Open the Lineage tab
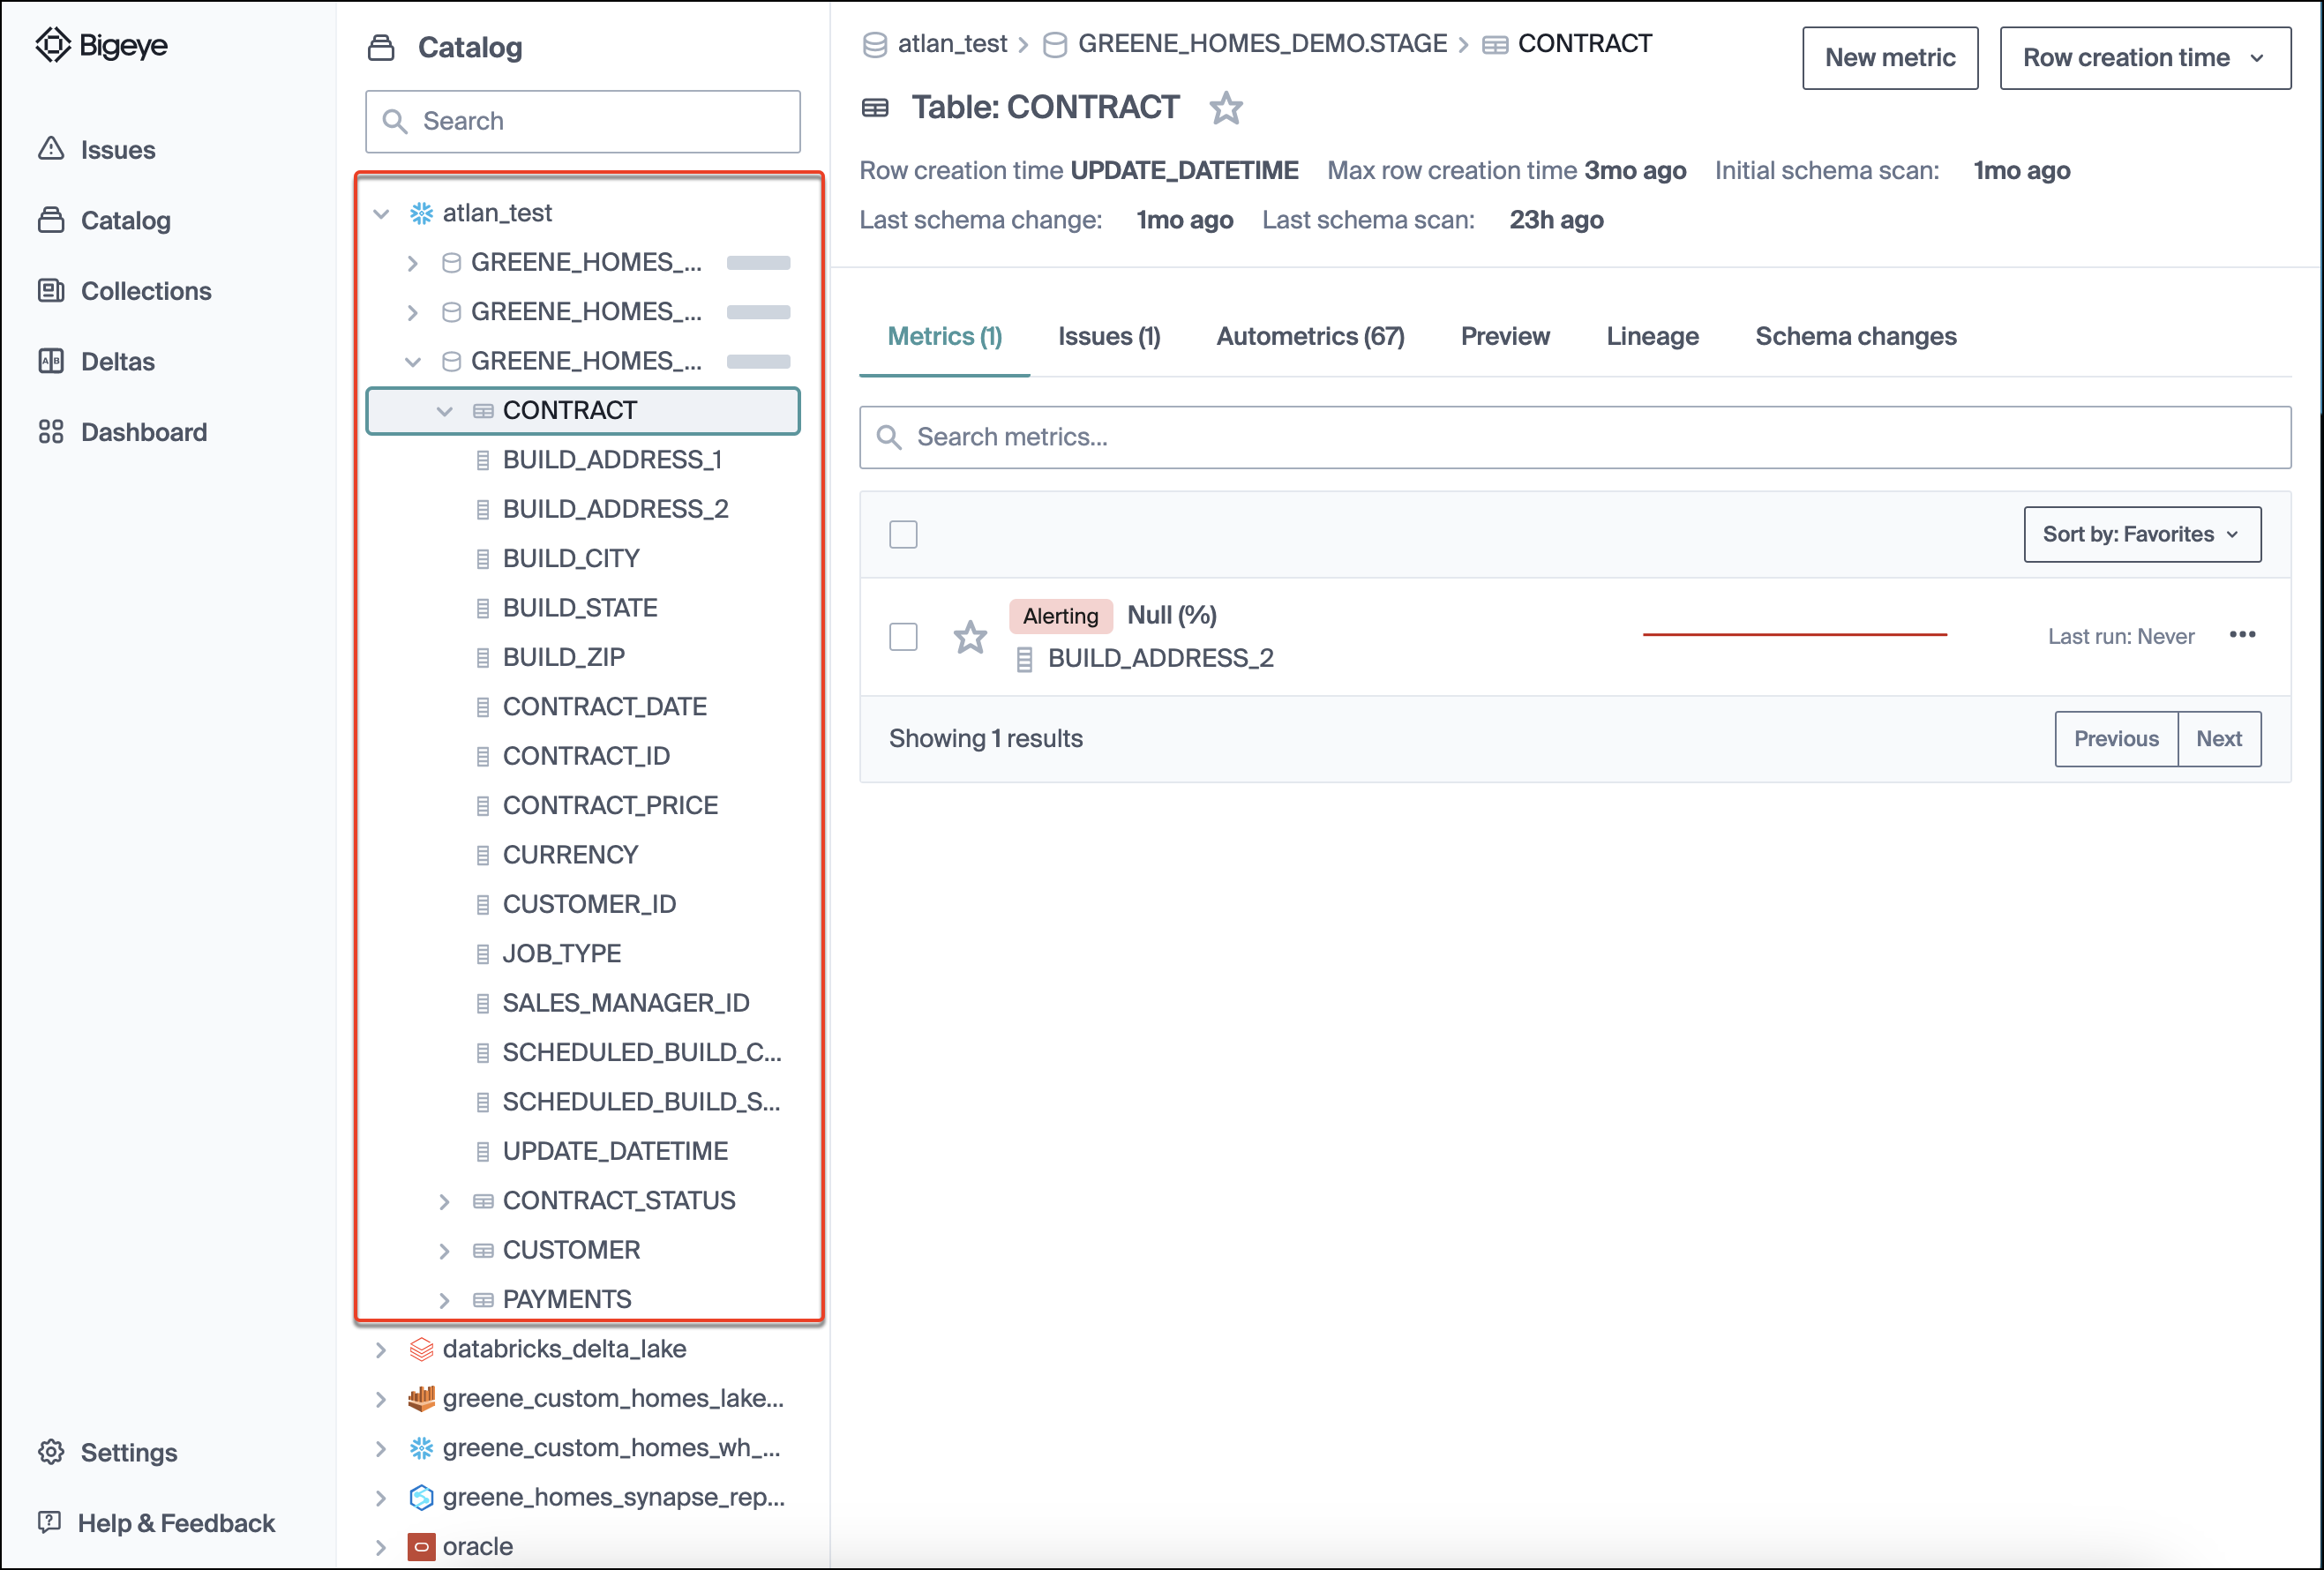The width and height of the screenshot is (2324, 1570). click(1651, 337)
